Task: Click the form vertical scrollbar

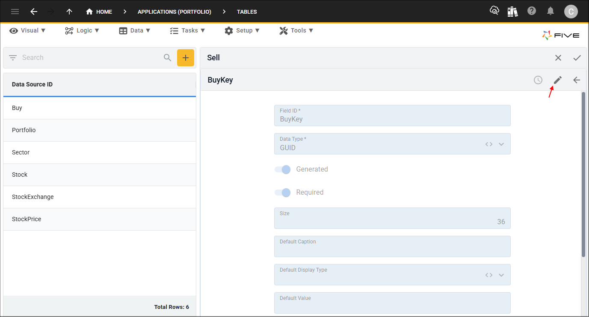Action: click(583, 175)
